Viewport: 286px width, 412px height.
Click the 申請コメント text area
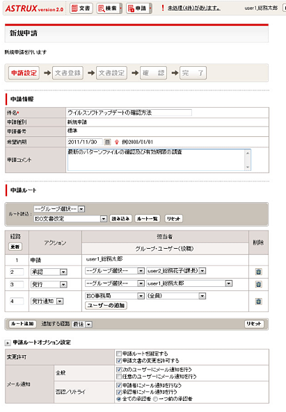[x=159, y=160]
